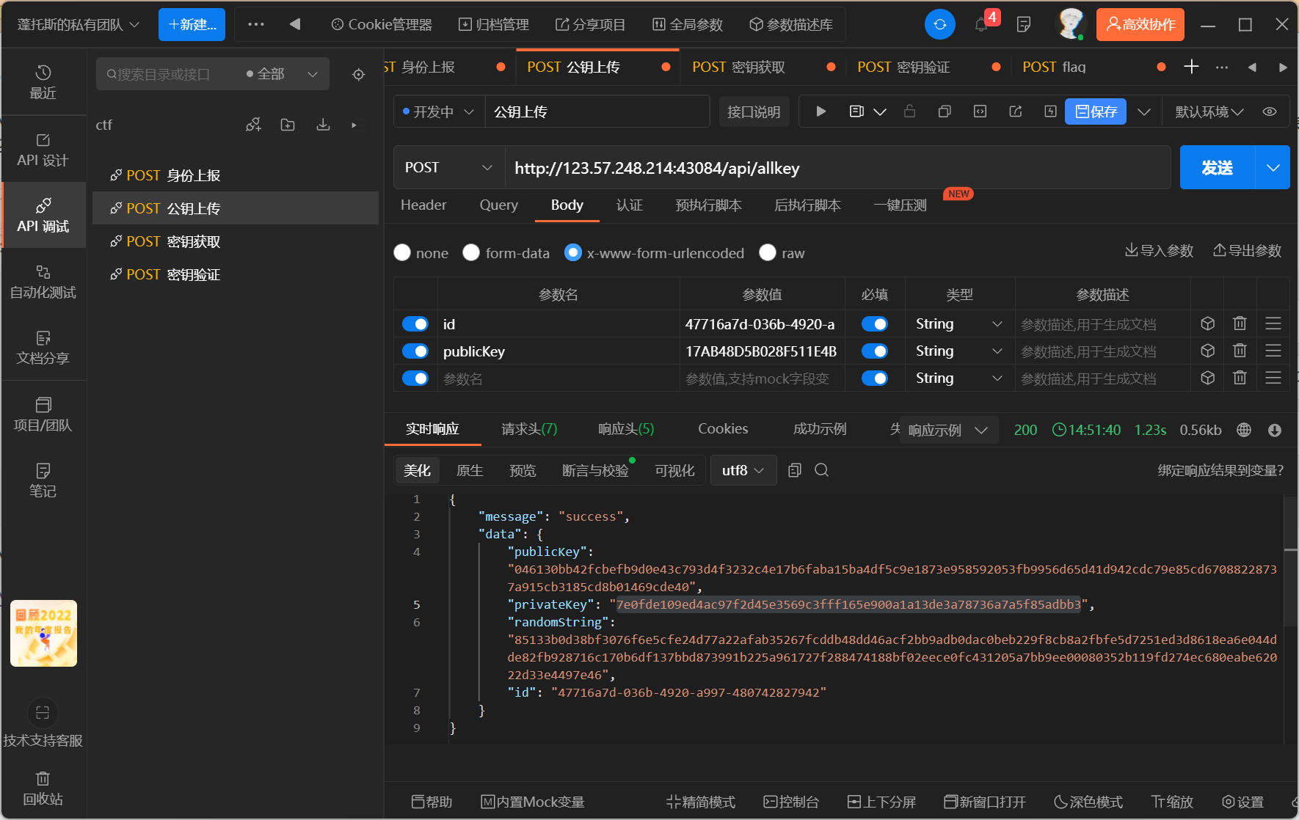The width and height of the screenshot is (1299, 820).
Task: Toggle the id parameter enable switch
Action: (x=415, y=323)
